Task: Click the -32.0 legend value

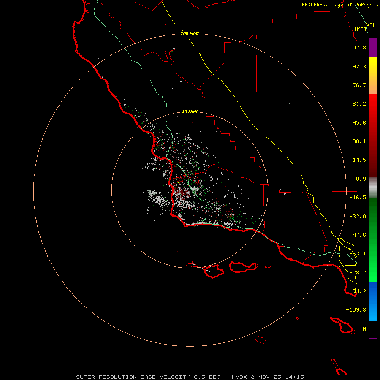Action: coord(358,217)
